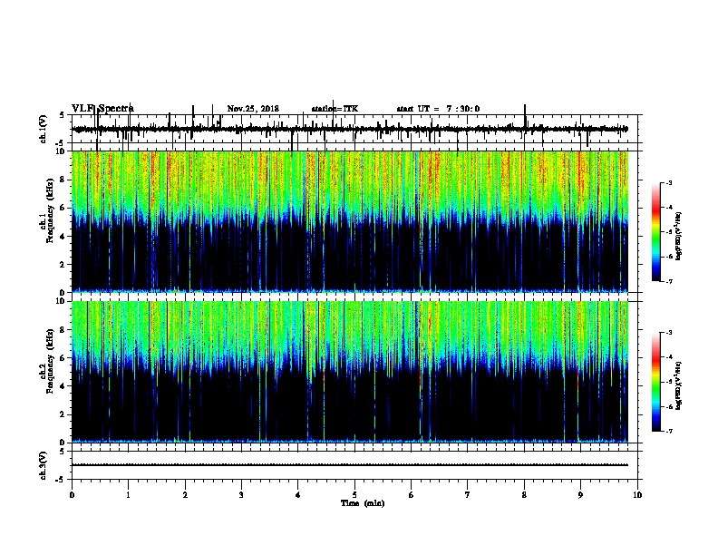Image resolution: width=718 pixels, height=555 pixels.
Task: Click the "6" kHz tick of ch.2 spectrogram
Action: click(63, 358)
